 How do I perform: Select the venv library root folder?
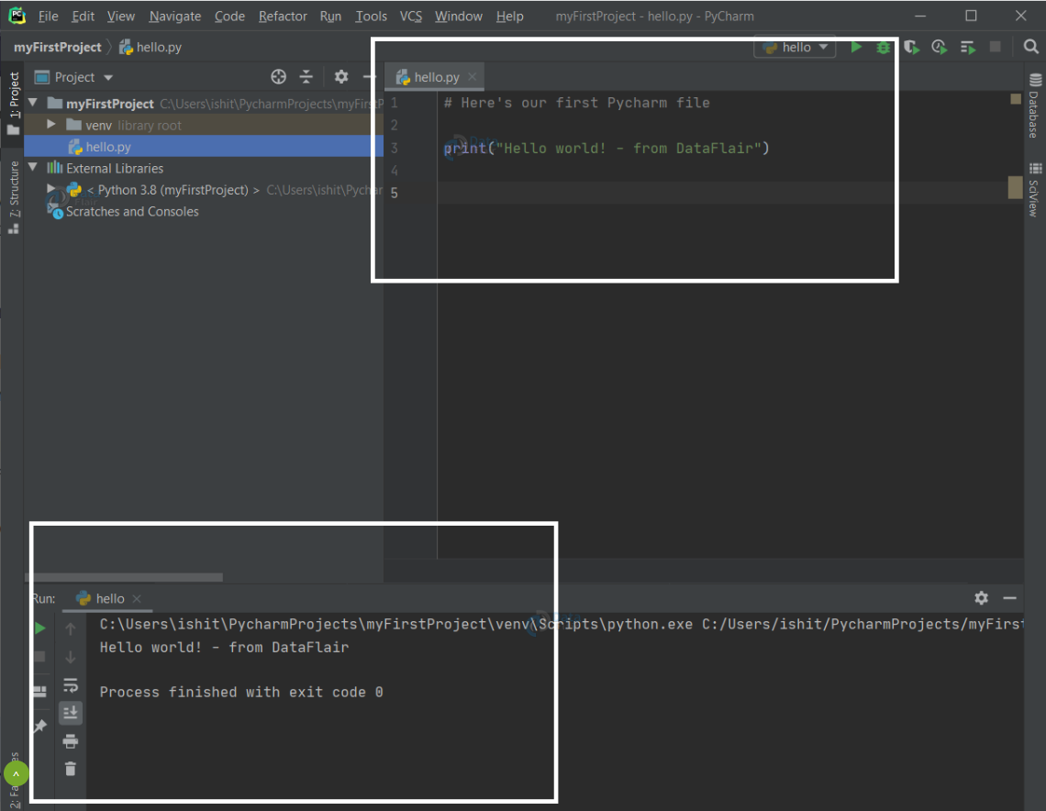(x=204, y=125)
